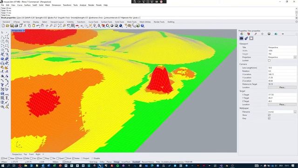Image resolution: width=298 pixels, height=168 pixels.
Task: Enable the Quad osnap checkbox
Action: tap(58, 158)
